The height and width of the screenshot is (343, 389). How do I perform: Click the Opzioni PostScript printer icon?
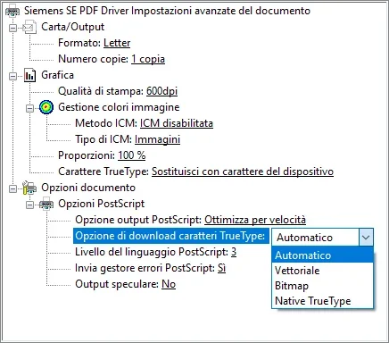[46, 205]
